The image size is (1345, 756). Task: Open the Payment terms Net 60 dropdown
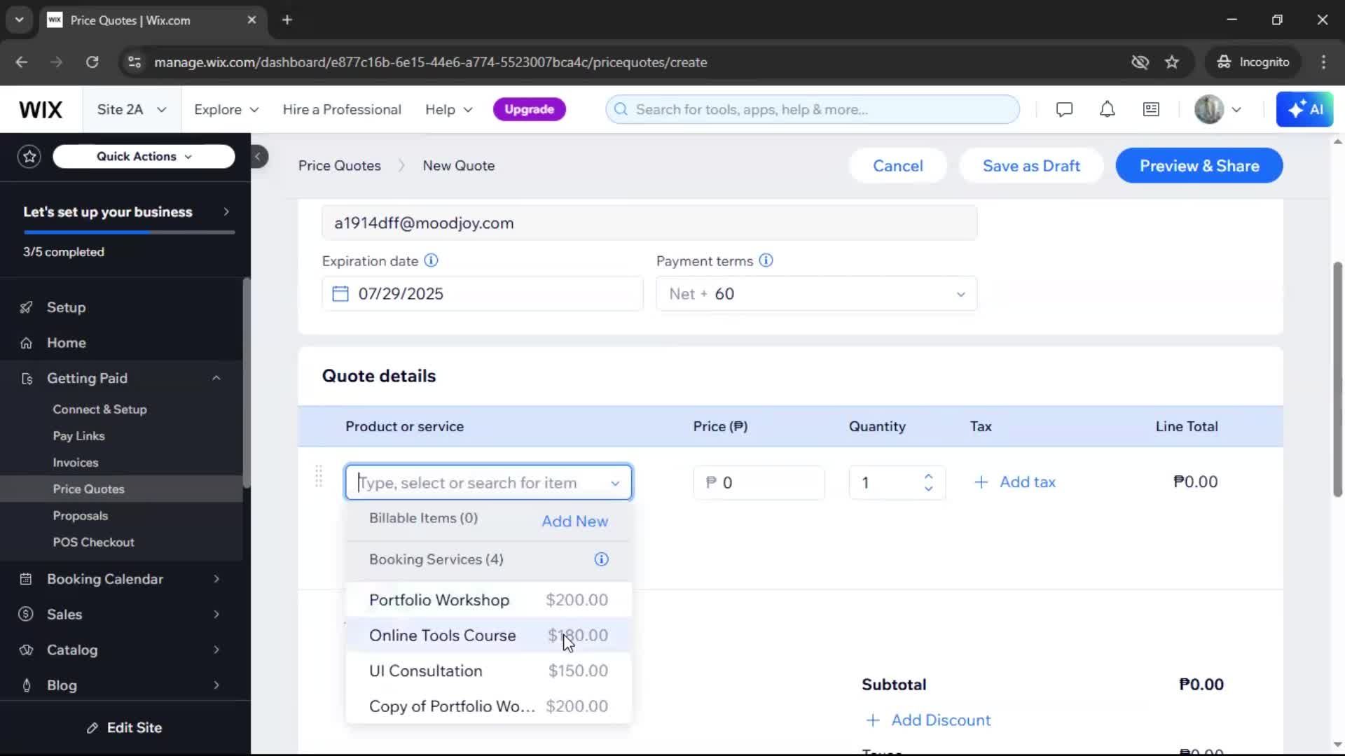point(816,294)
